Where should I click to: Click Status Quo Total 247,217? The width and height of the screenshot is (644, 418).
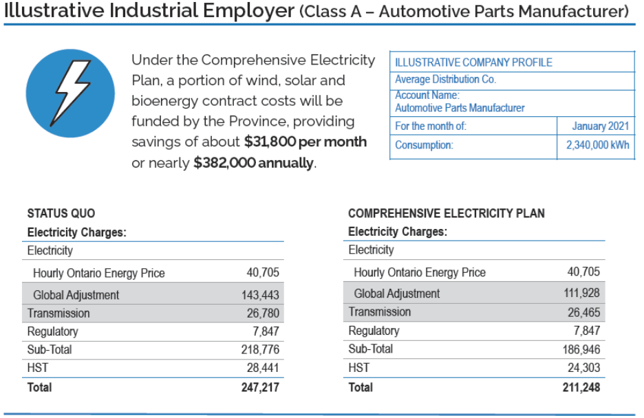pos(260,387)
